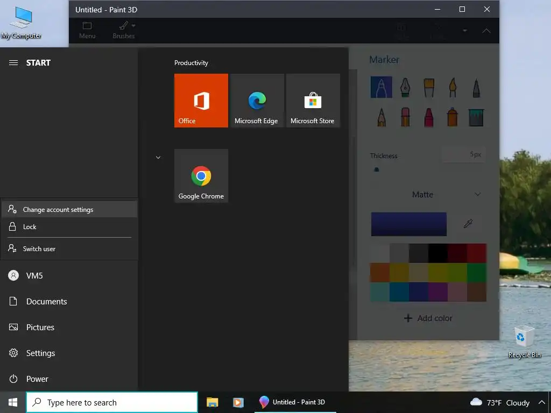Viewport: 551px width, 413px height.
Task: Select the Fill bucket tool
Action: pos(476,117)
